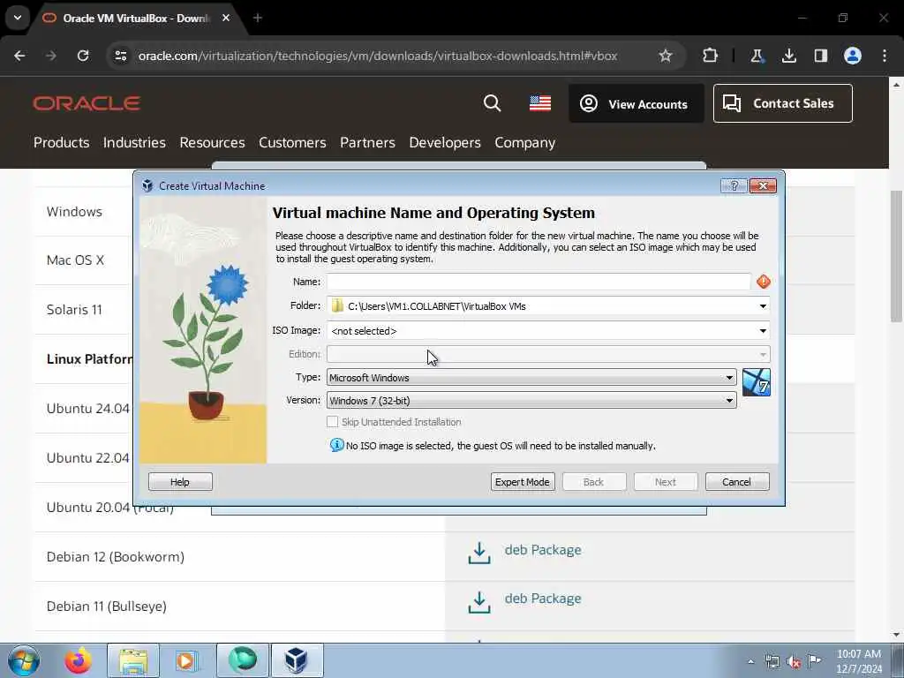Open File Explorer from the taskbar
904x678 pixels.
point(133,660)
